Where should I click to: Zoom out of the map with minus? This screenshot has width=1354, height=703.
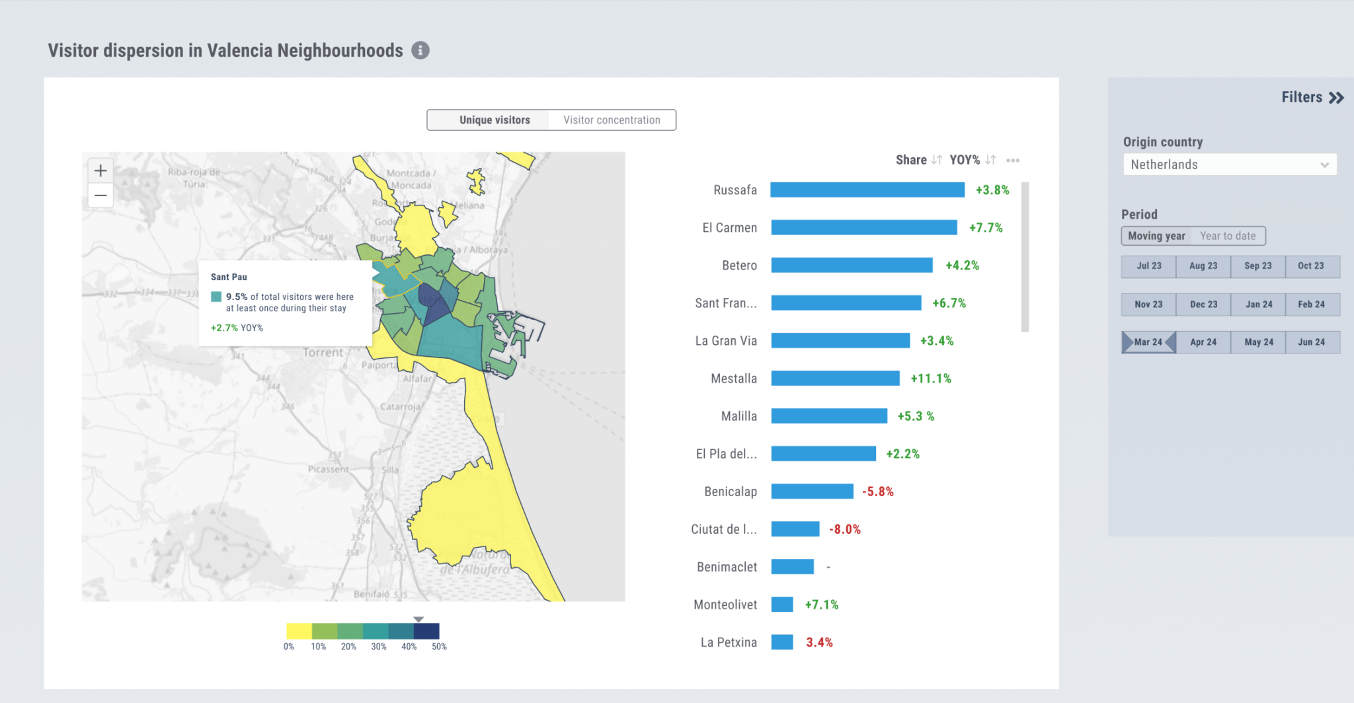pyautogui.click(x=100, y=196)
